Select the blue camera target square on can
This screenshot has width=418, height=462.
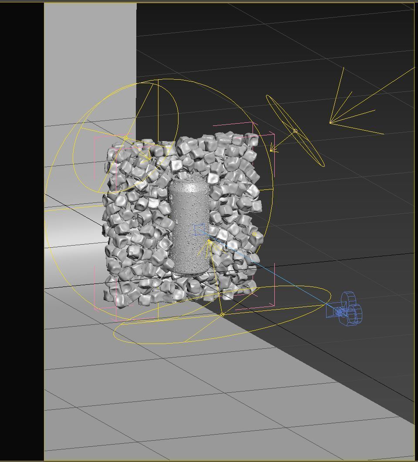point(199,230)
